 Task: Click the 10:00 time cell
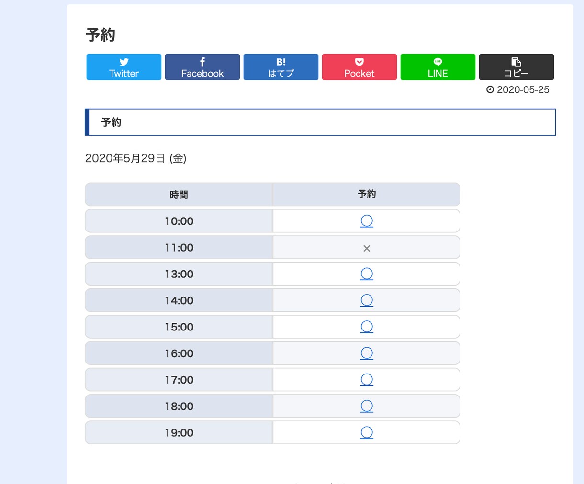[x=179, y=221]
